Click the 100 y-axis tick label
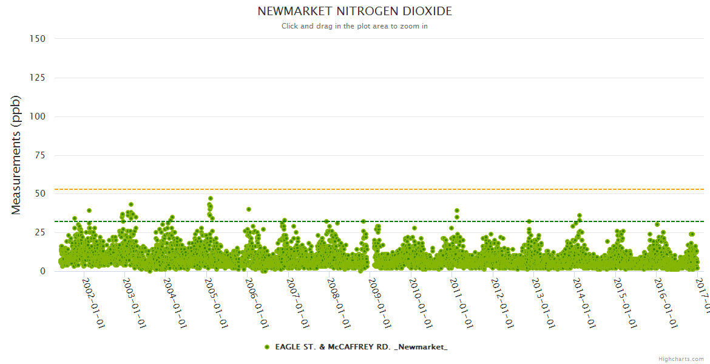Image resolution: width=710 pixels, height=364 pixels. 37,116
